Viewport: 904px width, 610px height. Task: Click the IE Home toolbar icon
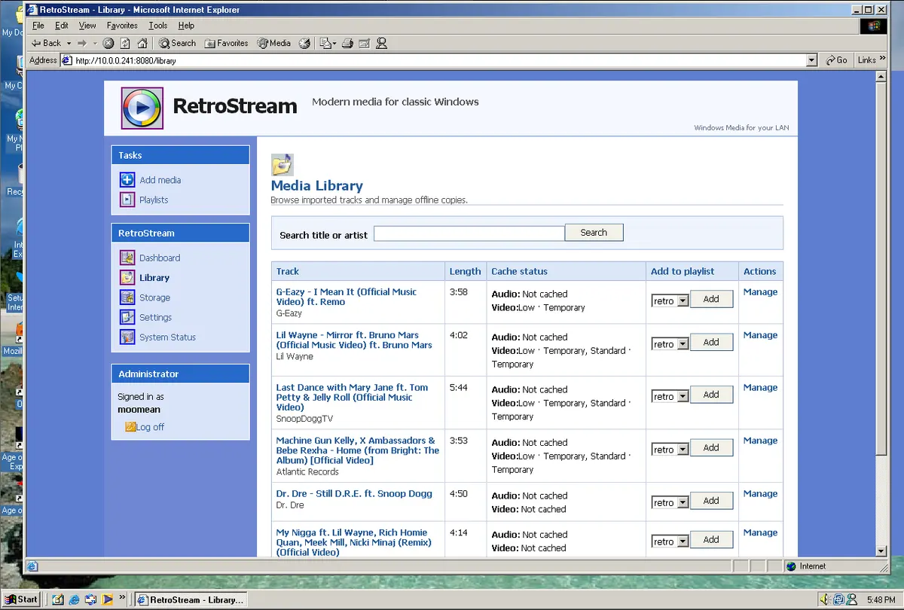pyautogui.click(x=142, y=43)
